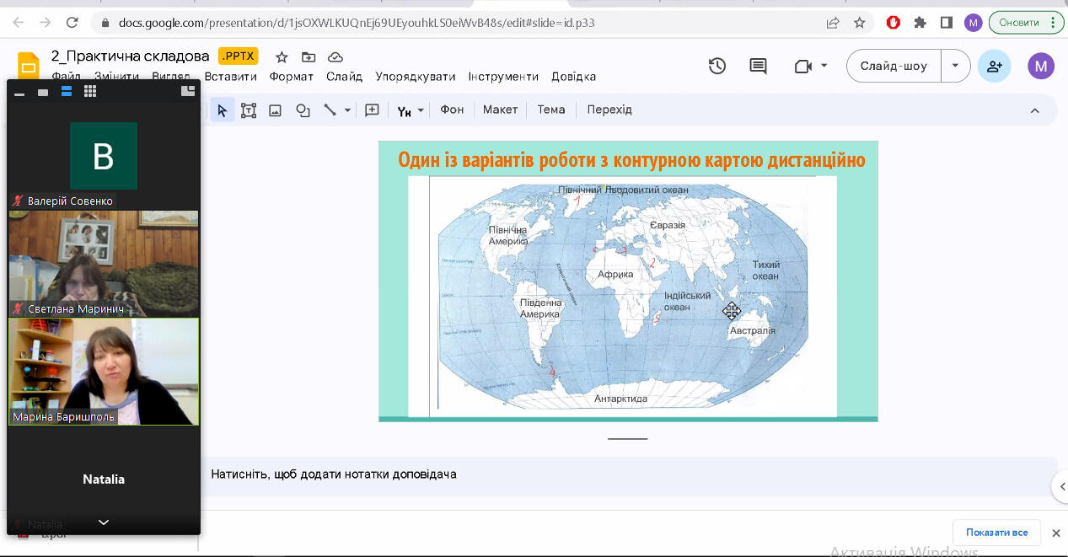
Task: Click the browser address bar URL
Action: tap(357, 23)
